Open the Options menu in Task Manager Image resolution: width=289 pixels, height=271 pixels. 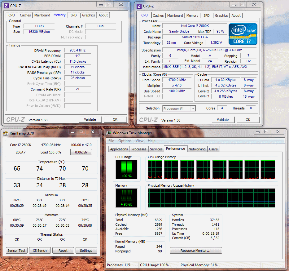click(x=125, y=141)
